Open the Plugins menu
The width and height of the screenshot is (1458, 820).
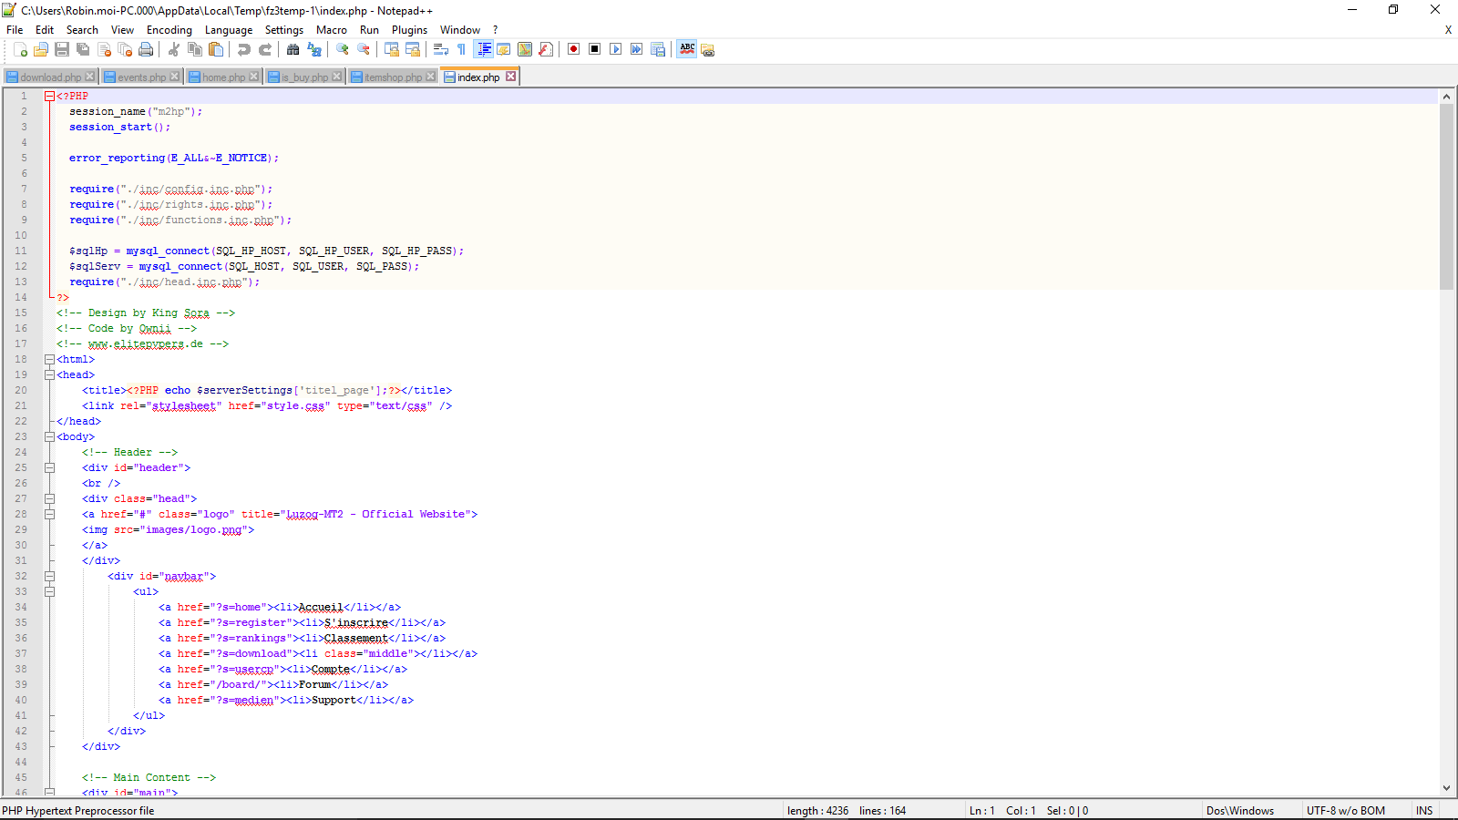pos(409,30)
